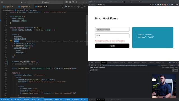The image size is (179, 101).
Task: Toggle the secondary side bar layout icon
Action: coord(73,2)
